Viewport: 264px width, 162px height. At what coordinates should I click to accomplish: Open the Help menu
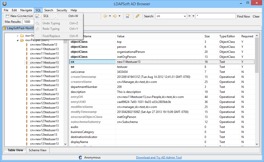point(74,10)
